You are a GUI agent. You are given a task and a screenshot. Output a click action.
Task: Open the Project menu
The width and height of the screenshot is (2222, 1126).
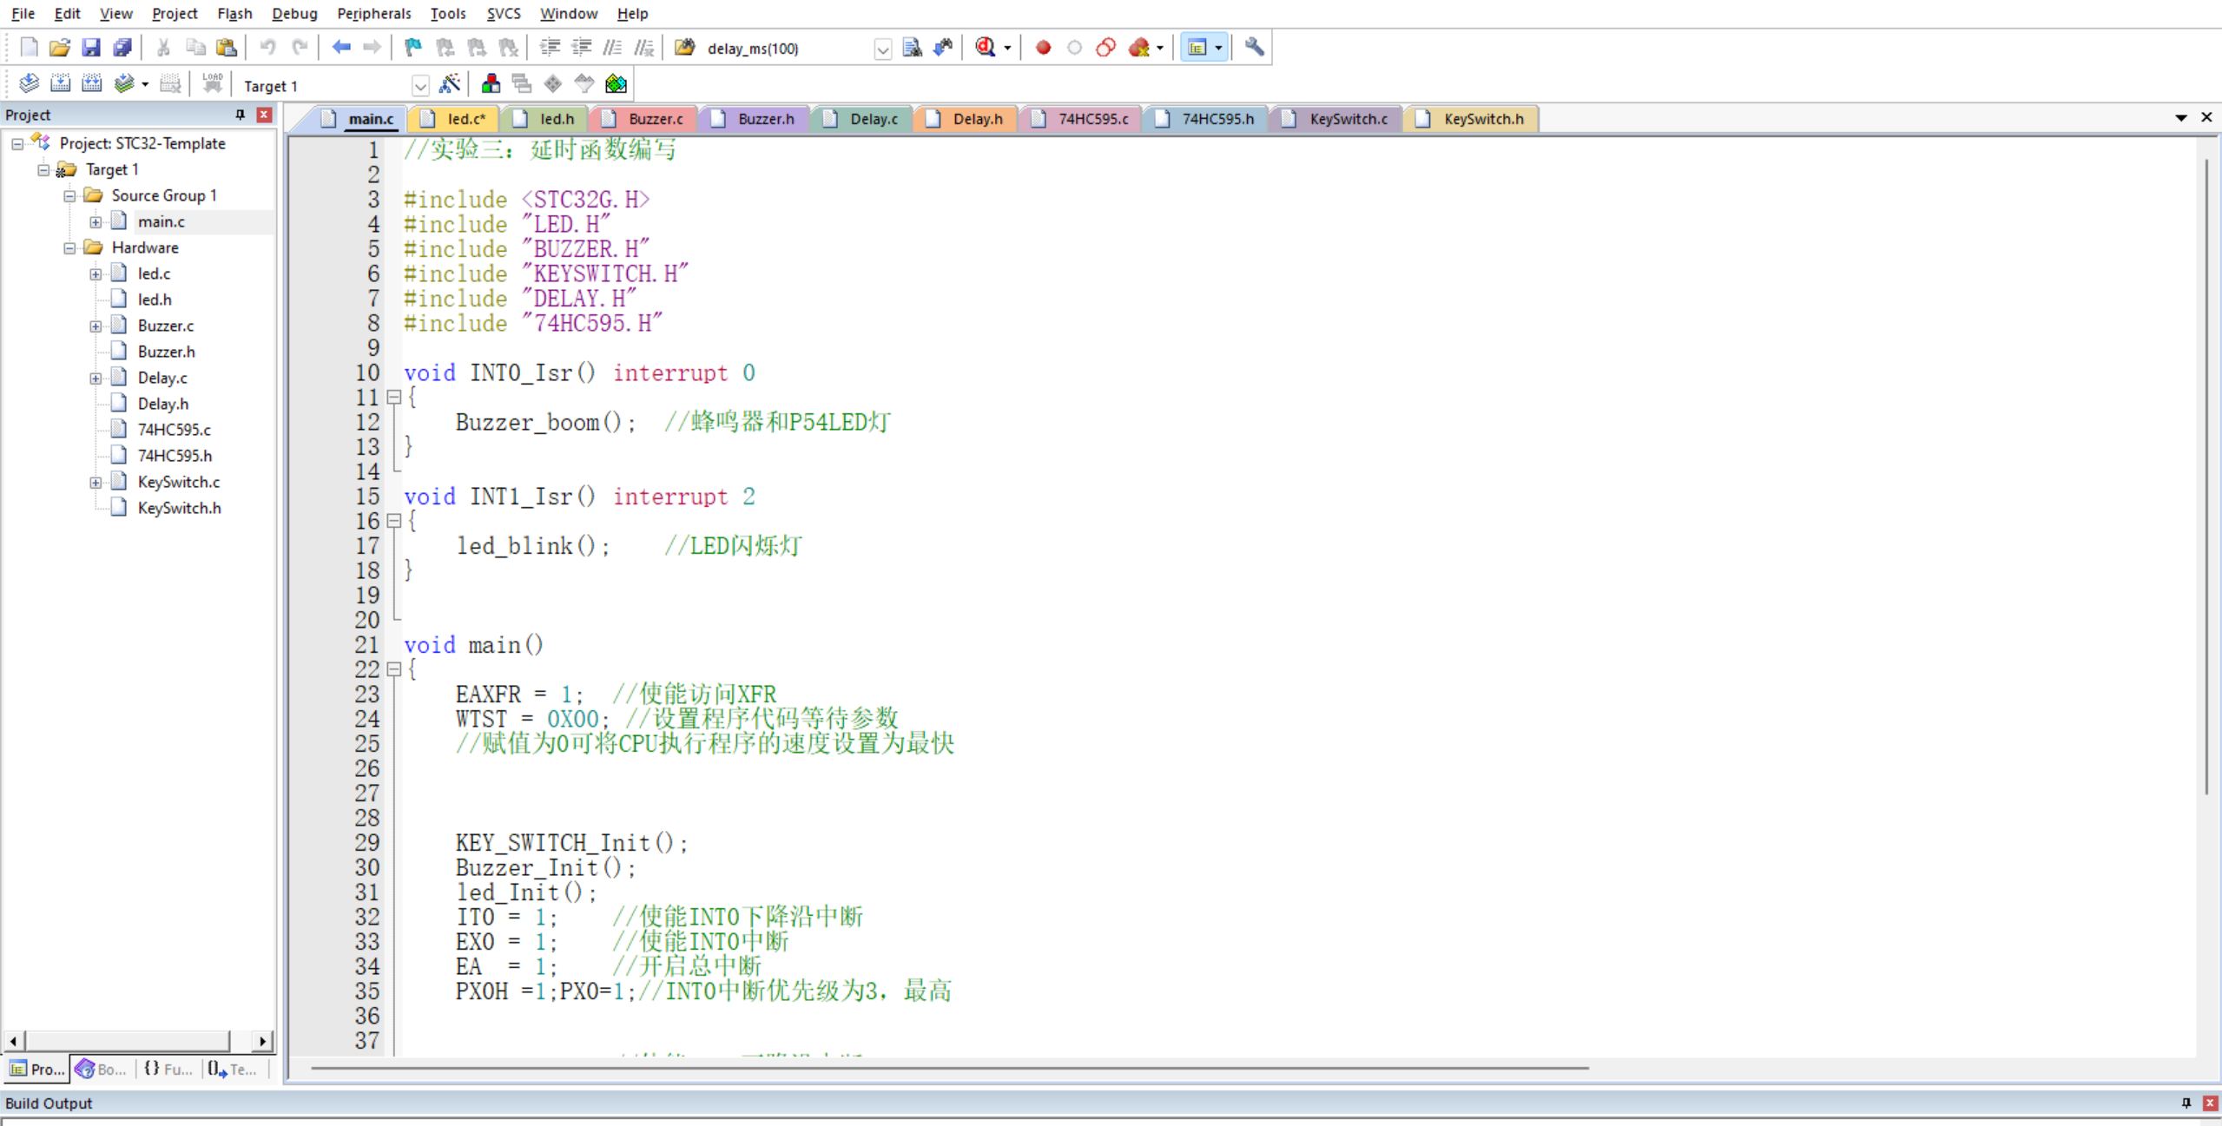point(175,13)
